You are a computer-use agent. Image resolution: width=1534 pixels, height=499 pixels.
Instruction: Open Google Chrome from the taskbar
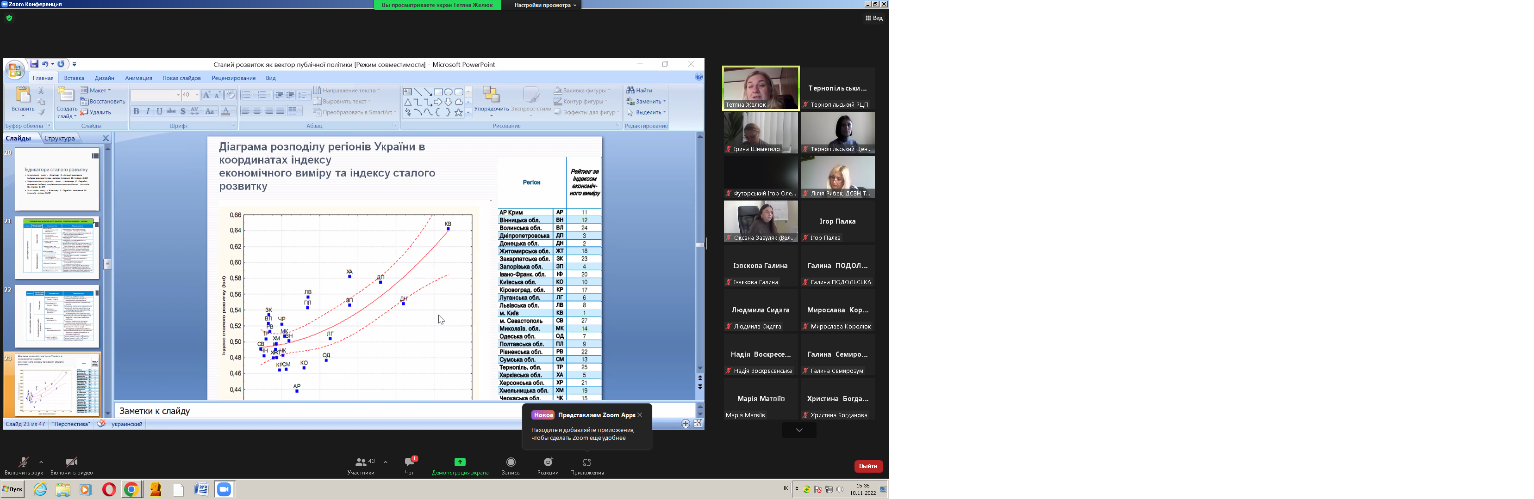click(x=131, y=489)
